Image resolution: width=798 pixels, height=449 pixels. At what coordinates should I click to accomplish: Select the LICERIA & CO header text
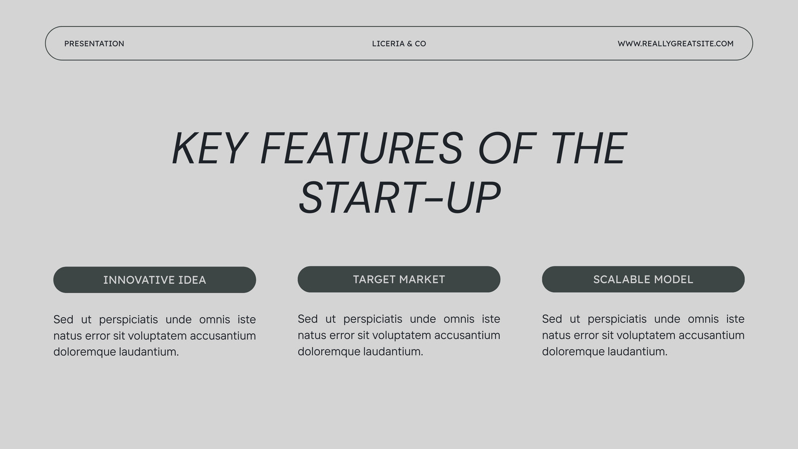point(399,43)
